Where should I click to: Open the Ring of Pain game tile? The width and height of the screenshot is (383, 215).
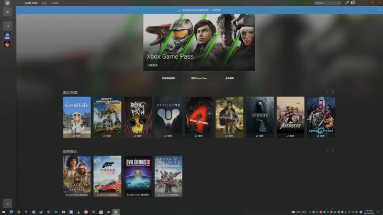(138, 117)
